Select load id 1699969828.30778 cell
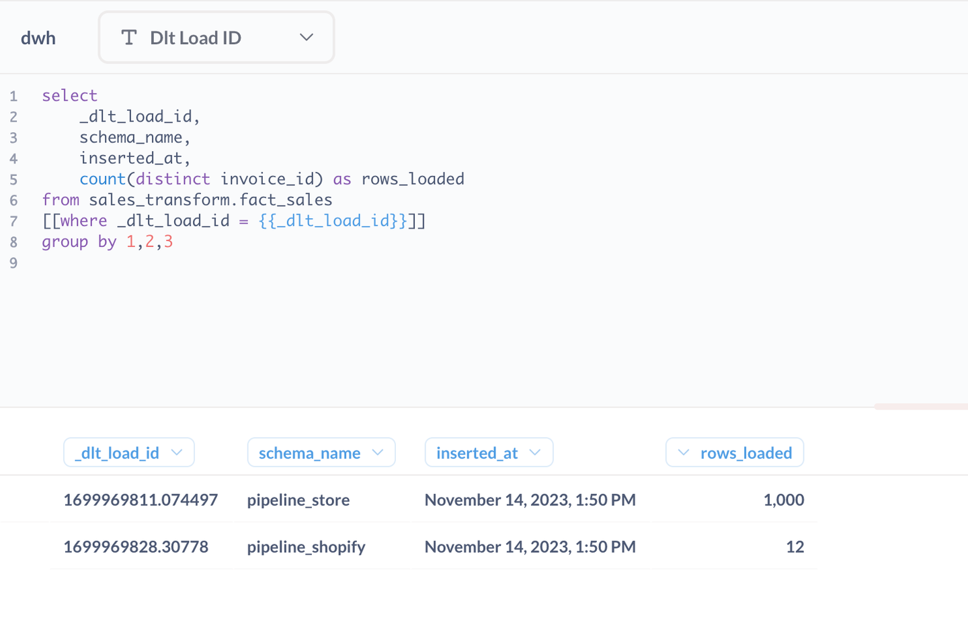Screen dimensions: 968x619 click(136, 546)
